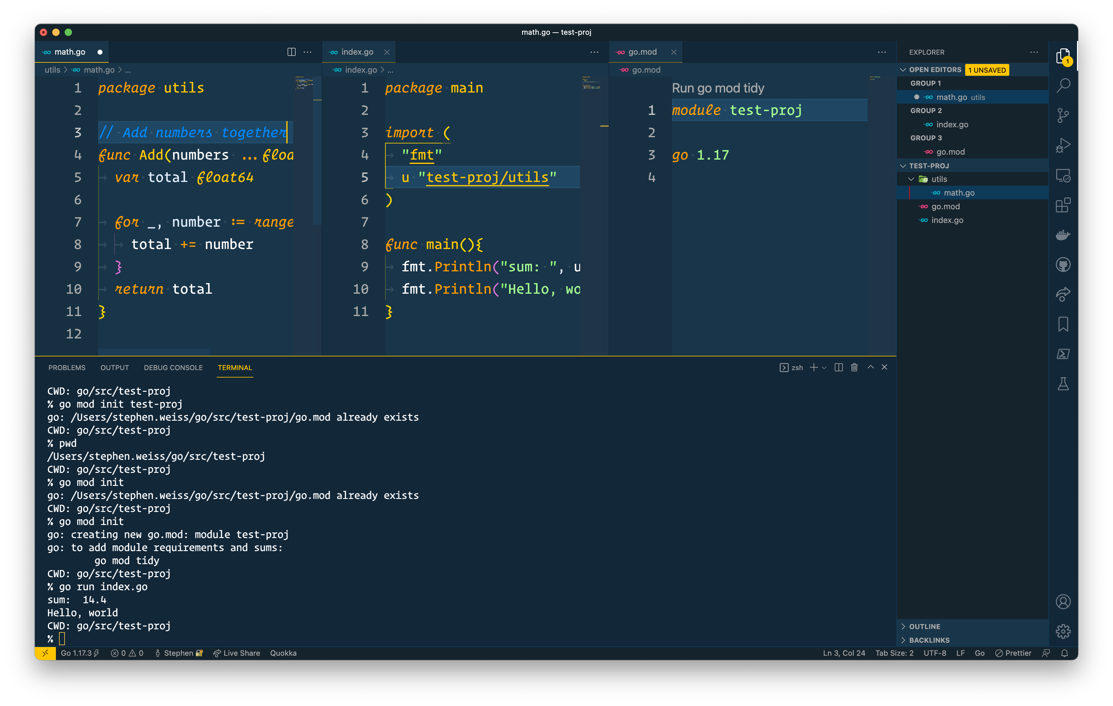Screen dimensions: 1113x706
Task: Switch to the math.go editor tab
Action: 72,52
